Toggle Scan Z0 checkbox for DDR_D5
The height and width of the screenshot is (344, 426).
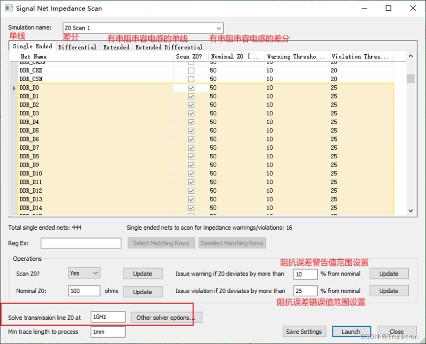coord(191,131)
